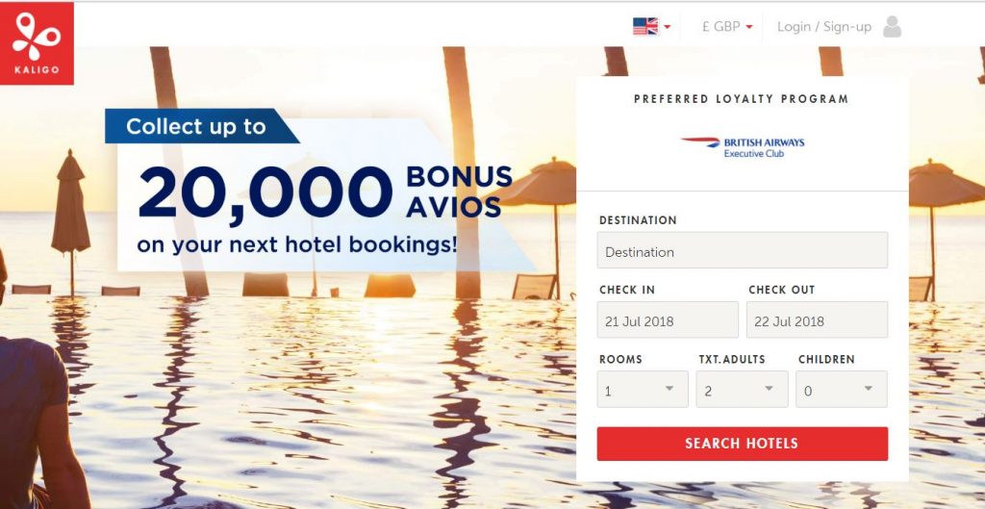This screenshot has height=509, width=985.
Task: Click the Search Hotels button
Action: coord(742,444)
